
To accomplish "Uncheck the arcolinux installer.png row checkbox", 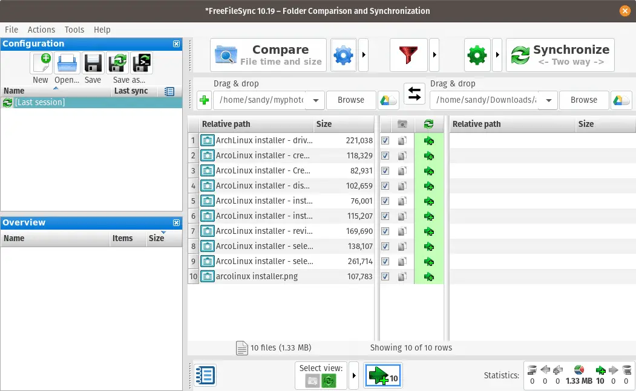I will 385,276.
